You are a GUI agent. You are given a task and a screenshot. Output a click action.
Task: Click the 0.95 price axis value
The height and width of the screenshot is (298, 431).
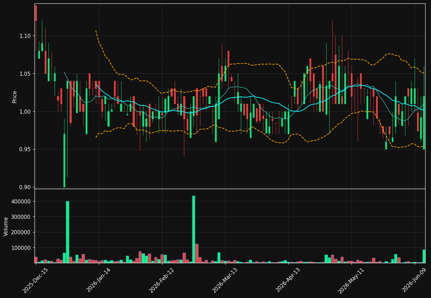click(25, 150)
